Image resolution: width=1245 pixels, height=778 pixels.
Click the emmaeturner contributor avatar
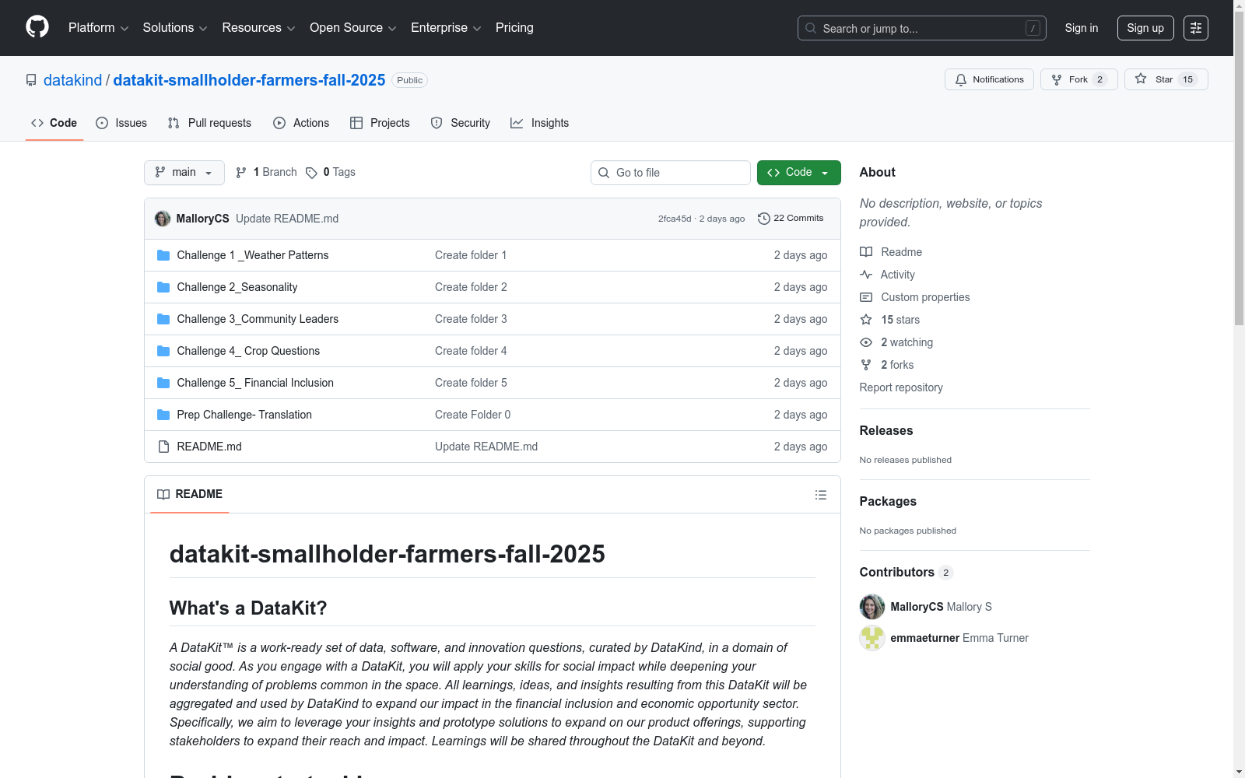872,638
